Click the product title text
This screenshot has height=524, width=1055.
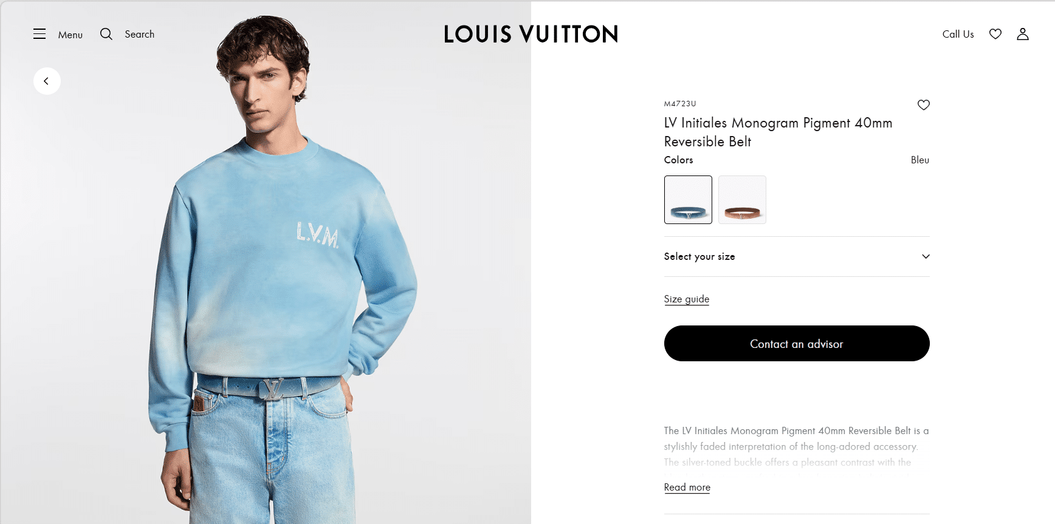tap(778, 132)
